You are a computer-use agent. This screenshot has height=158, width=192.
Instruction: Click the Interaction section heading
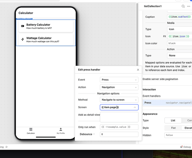pos(149,89)
